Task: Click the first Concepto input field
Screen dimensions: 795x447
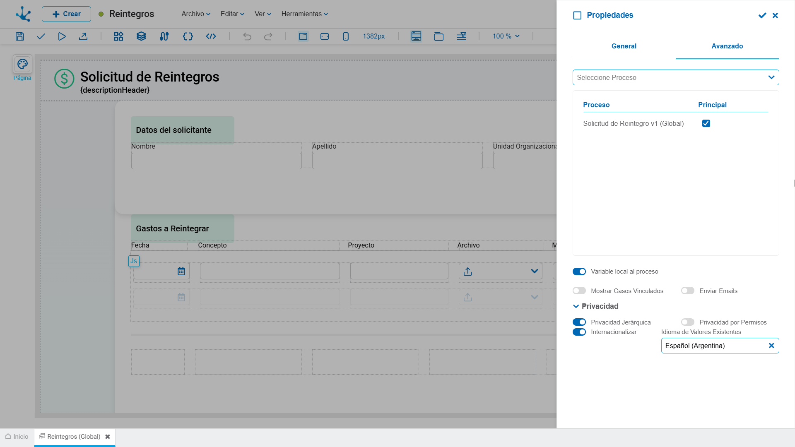Action: click(270, 272)
